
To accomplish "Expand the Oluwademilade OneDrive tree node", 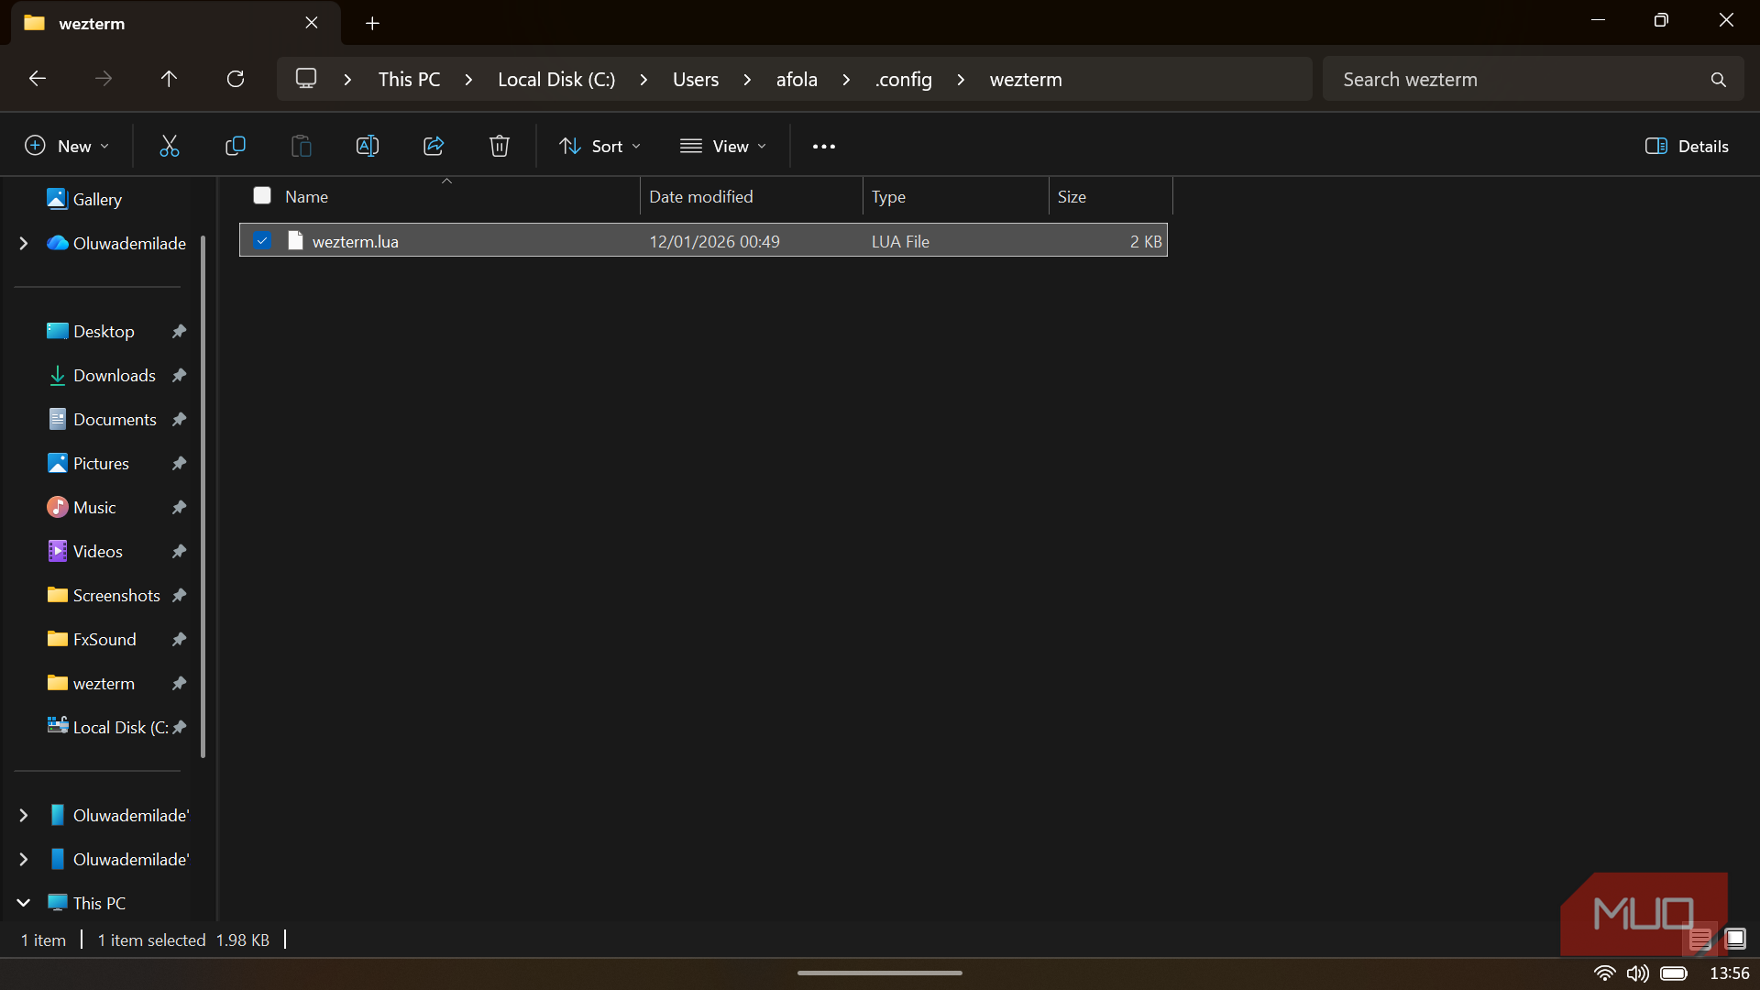I will 24,243.
